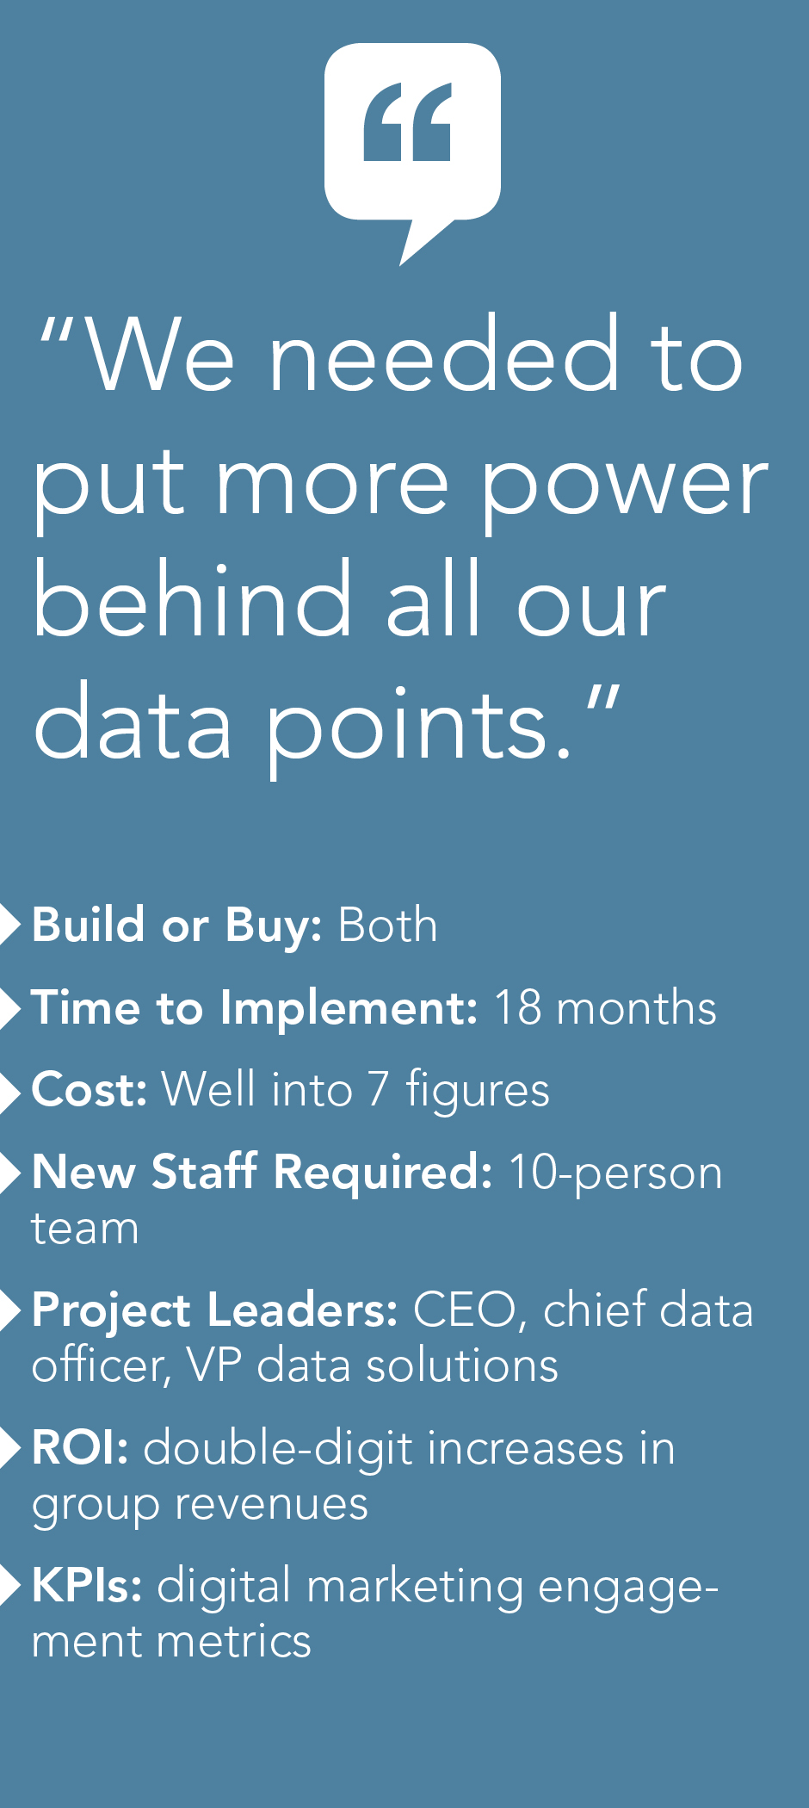
Task: Click the arrow bullet beside Build or Buy
Action: [x=9, y=926]
